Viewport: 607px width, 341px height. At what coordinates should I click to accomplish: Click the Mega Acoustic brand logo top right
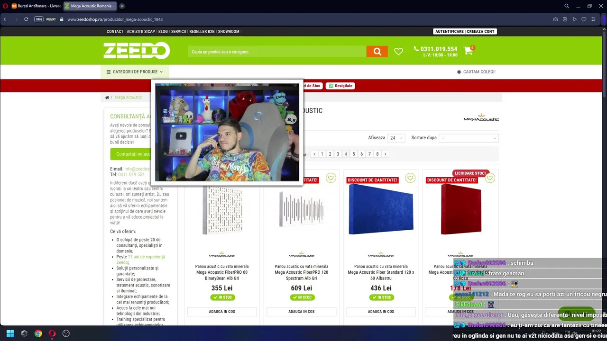pos(481,117)
